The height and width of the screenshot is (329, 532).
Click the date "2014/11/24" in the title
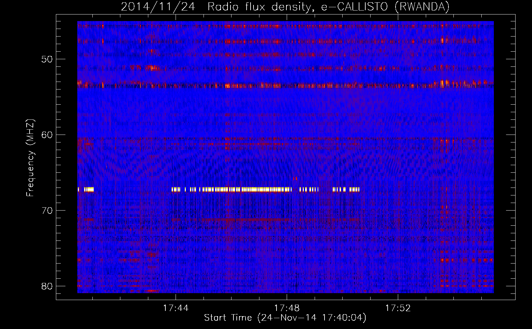tap(158, 7)
